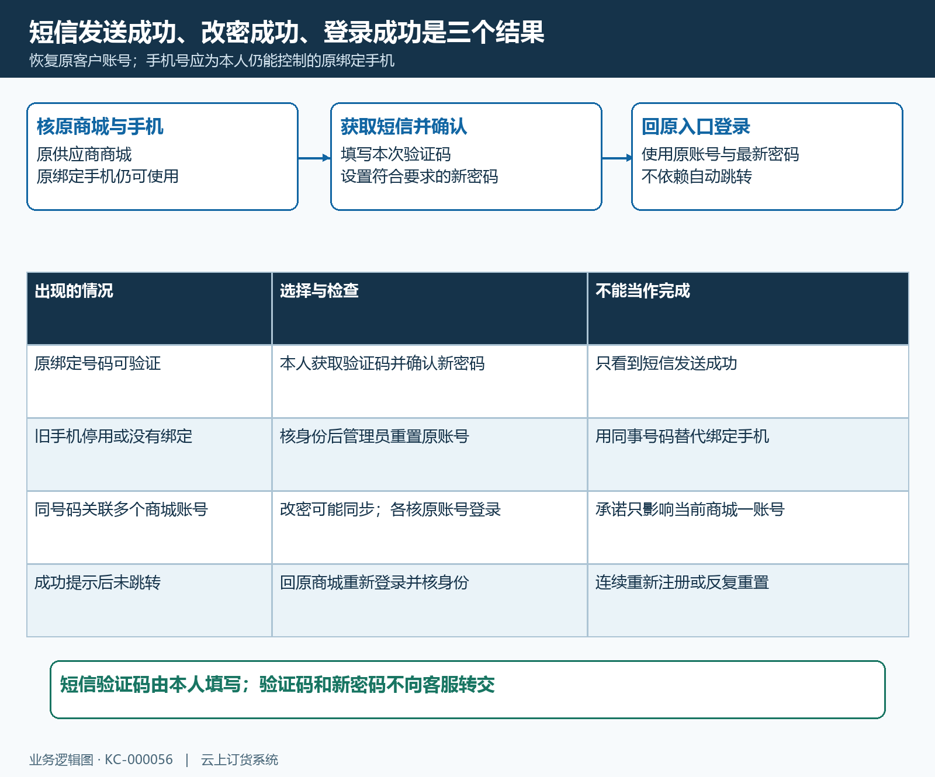Screen dimensions: 935x777
Task: Select the cell 同号码关联多个商城账号
Action: click(x=149, y=528)
